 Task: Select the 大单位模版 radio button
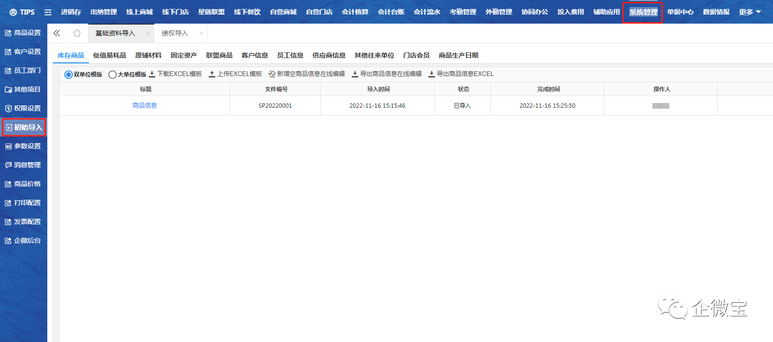(113, 75)
